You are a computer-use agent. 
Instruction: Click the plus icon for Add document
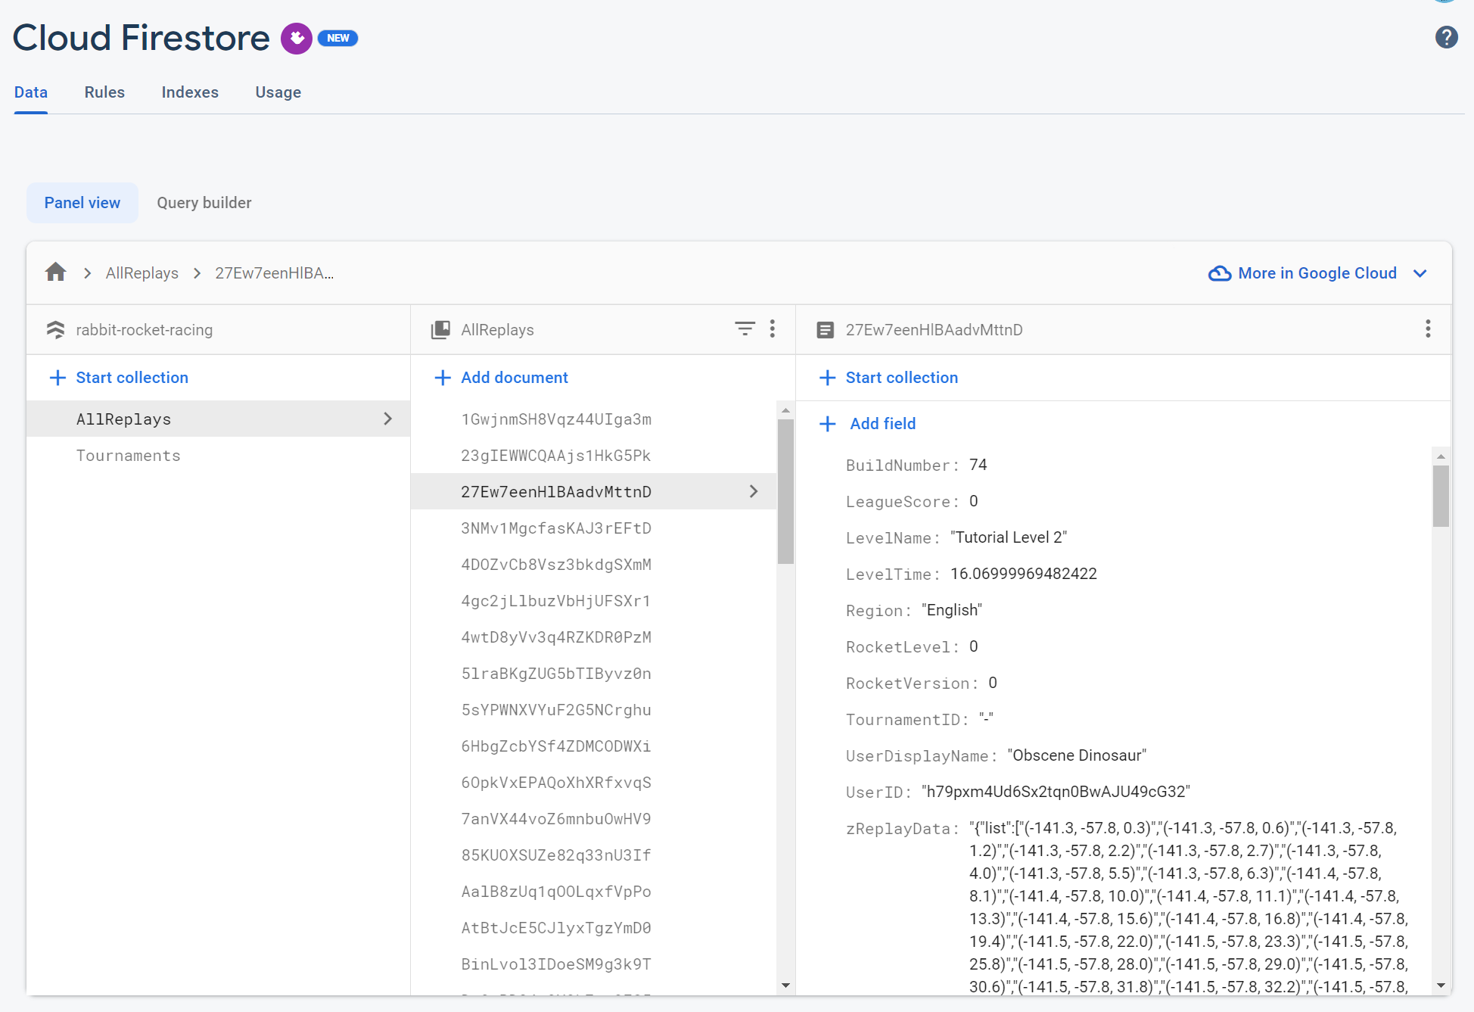click(x=443, y=378)
